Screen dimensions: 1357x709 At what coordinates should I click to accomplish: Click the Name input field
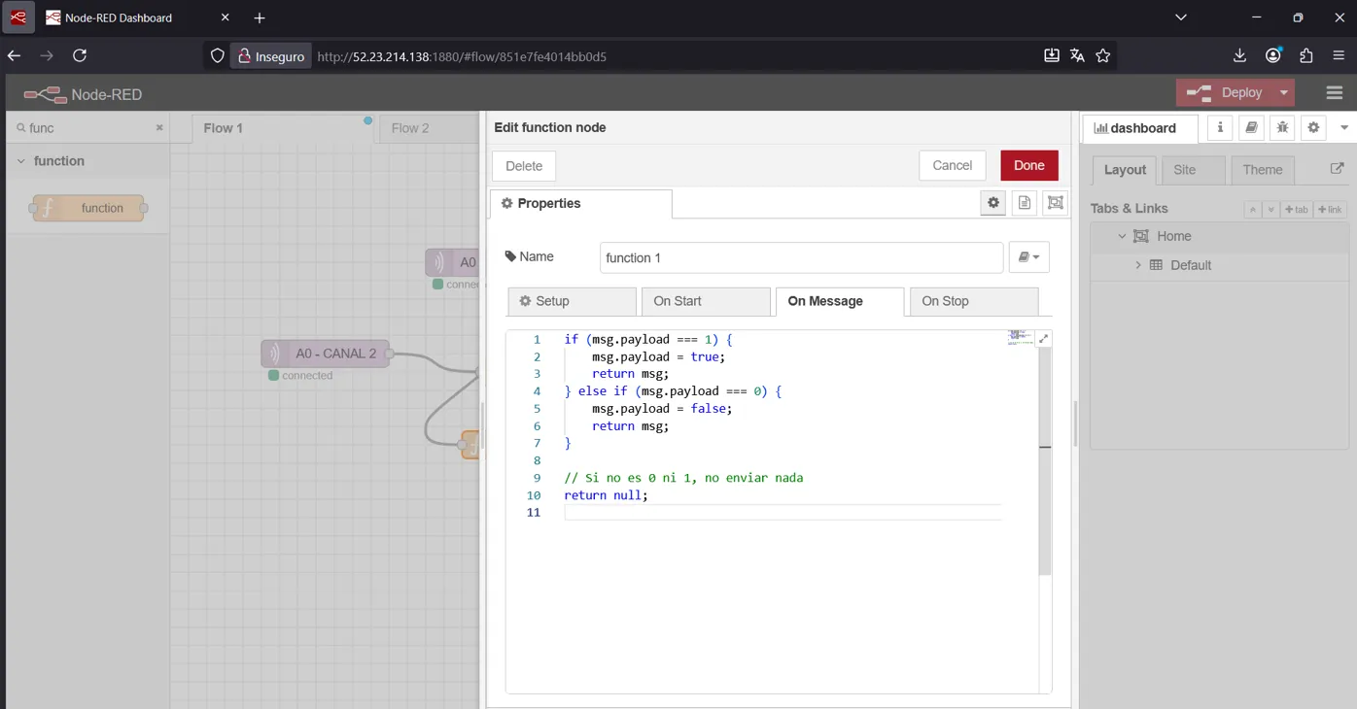[800, 257]
